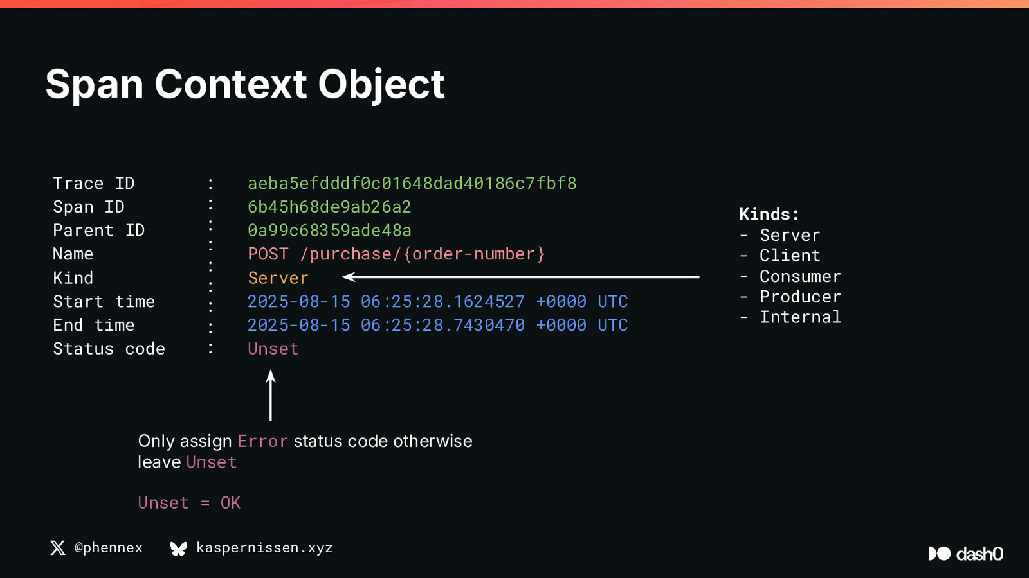Image resolution: width=1029 pixels, height=578 pixels.
Task: Click the Internal entry in Kinds list
Action: click(800, 317)
